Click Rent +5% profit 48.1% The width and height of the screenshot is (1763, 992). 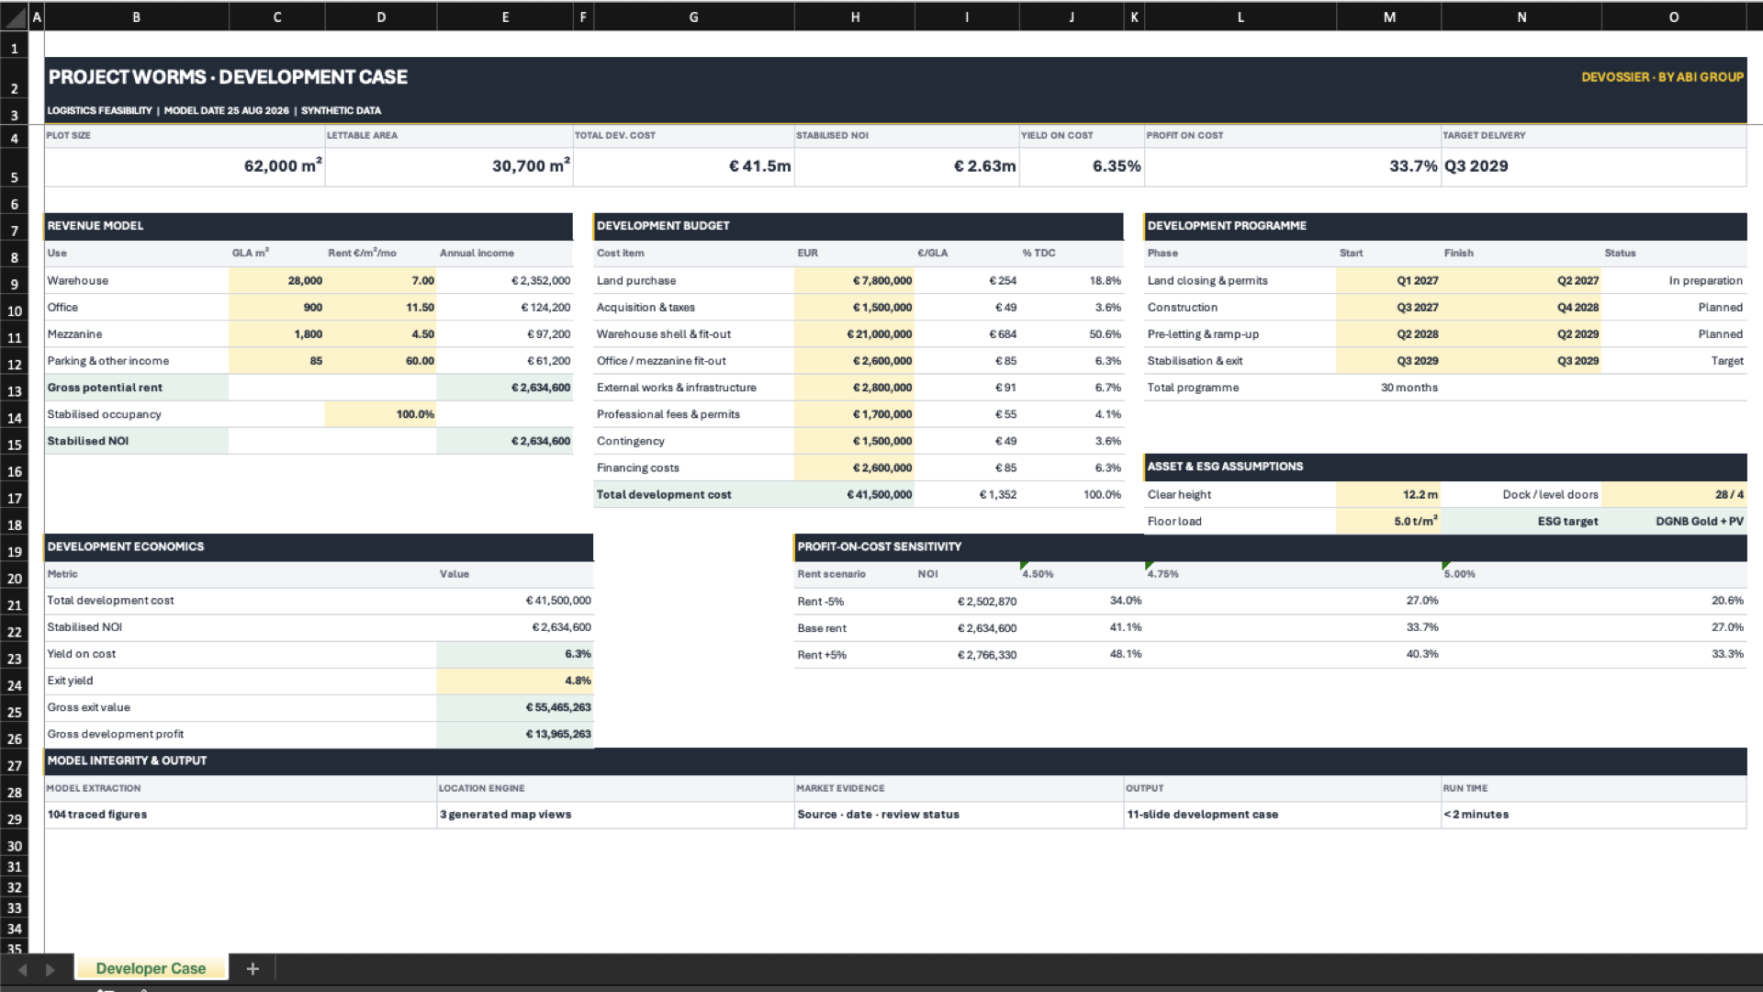pyautogui.click(x=1082, y=655)
